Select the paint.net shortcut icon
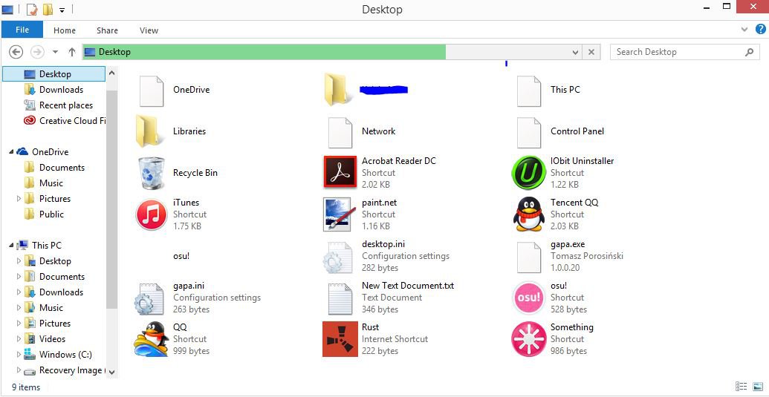 click(340, 214)
